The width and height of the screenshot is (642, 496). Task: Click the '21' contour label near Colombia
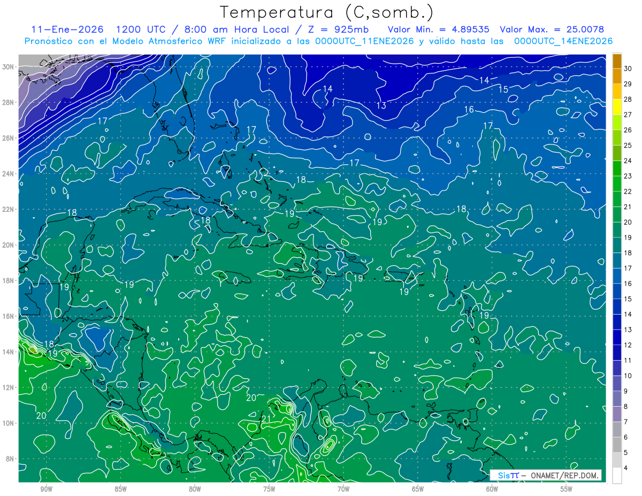click(x=266, y=418)
